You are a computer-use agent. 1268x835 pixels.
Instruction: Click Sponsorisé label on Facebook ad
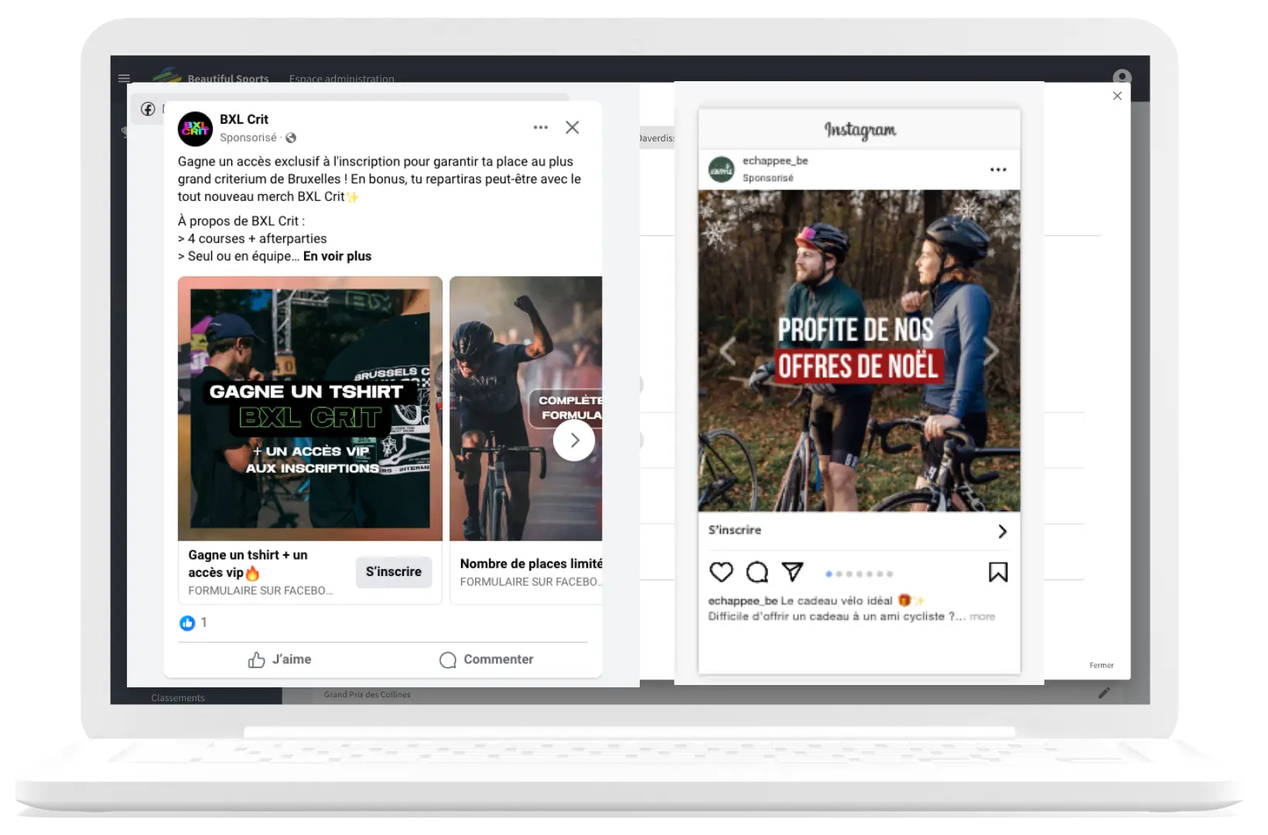coord(248,138)
